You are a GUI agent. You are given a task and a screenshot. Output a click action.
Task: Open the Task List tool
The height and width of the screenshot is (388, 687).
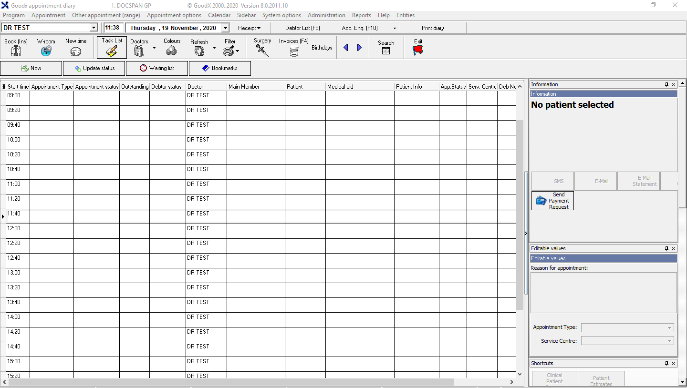click(112, 51)
